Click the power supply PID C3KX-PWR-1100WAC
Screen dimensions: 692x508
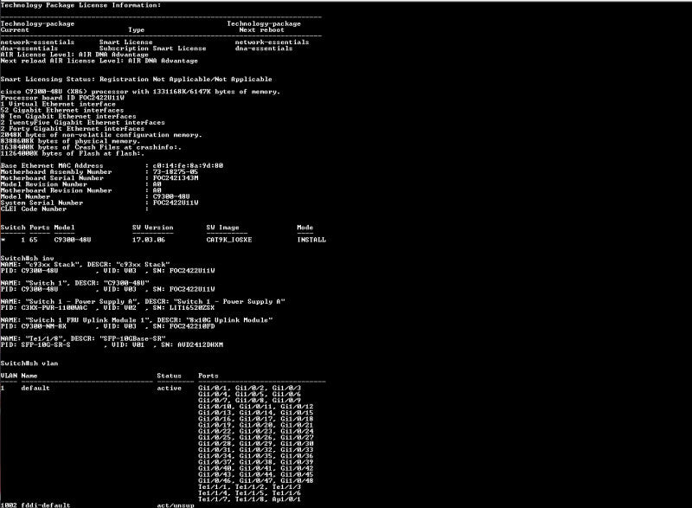54,308
